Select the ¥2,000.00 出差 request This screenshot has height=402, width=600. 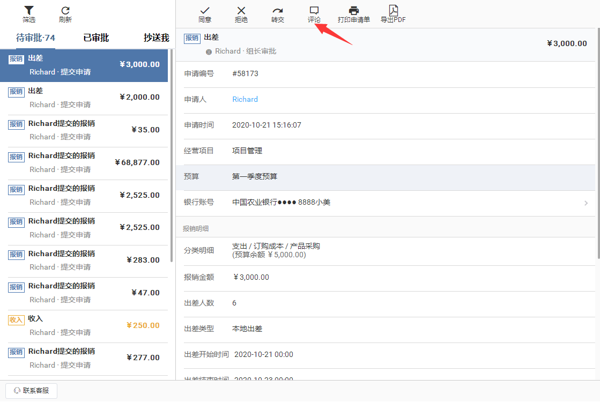(84, 98)
